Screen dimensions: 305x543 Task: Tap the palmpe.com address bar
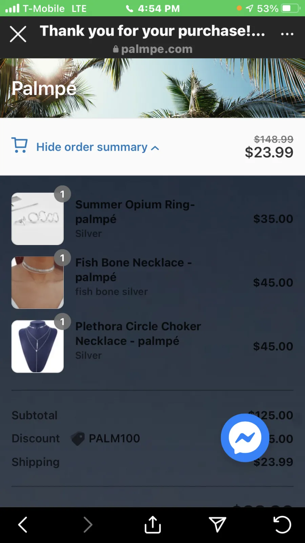pos(153,49)
